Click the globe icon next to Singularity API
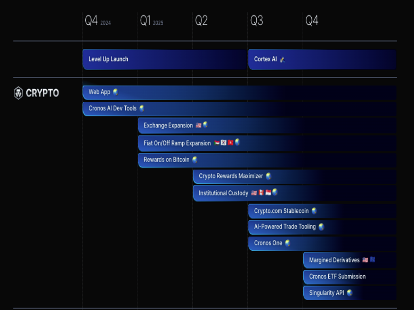This screenshot has width=414, height=310. [349, 293]
